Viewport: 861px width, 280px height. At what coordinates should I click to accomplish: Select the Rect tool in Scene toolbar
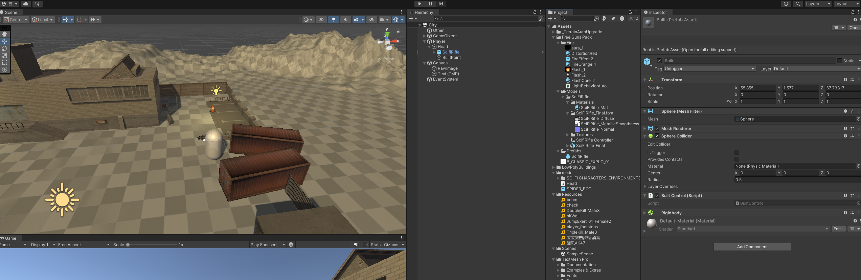(x=4, y=63)
